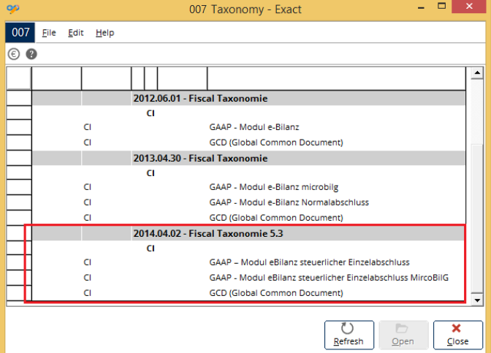Click the Exact logo in title bar
The height and width of the screenshot is (353, 491).
(13, 9)
